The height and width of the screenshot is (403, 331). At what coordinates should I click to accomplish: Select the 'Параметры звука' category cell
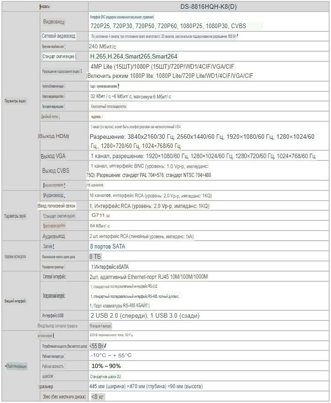(15, 216)
